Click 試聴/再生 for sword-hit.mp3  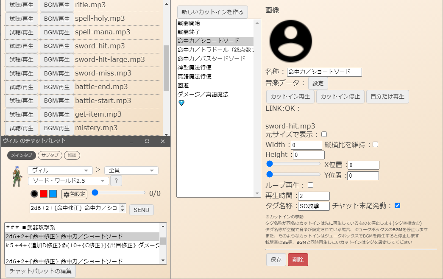tap(21, 46)
